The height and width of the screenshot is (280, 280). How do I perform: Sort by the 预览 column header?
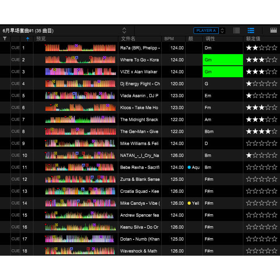[41, 39]
